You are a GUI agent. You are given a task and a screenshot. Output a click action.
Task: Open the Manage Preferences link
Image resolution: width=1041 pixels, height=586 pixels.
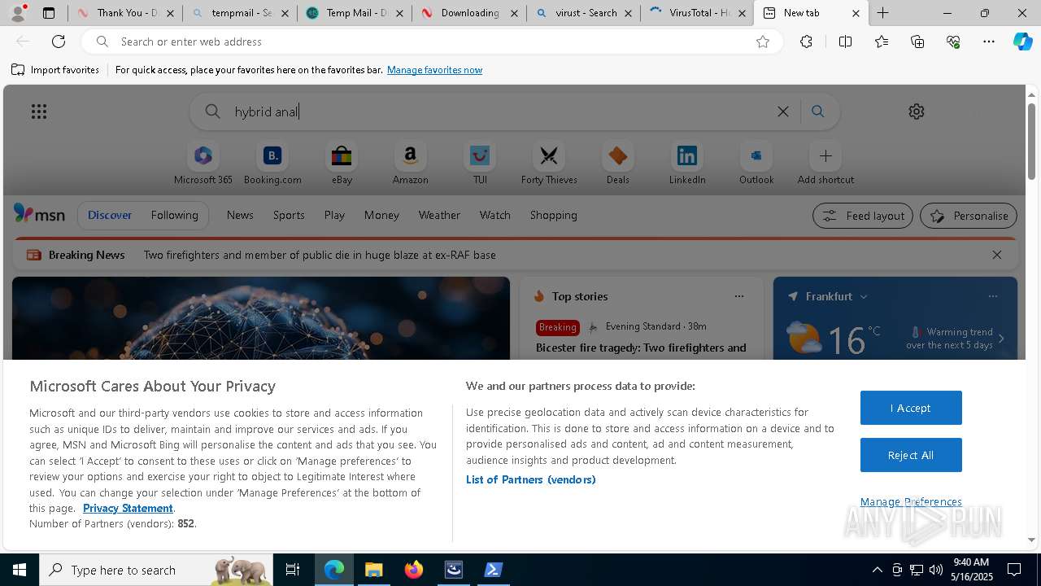click(911, 501)
